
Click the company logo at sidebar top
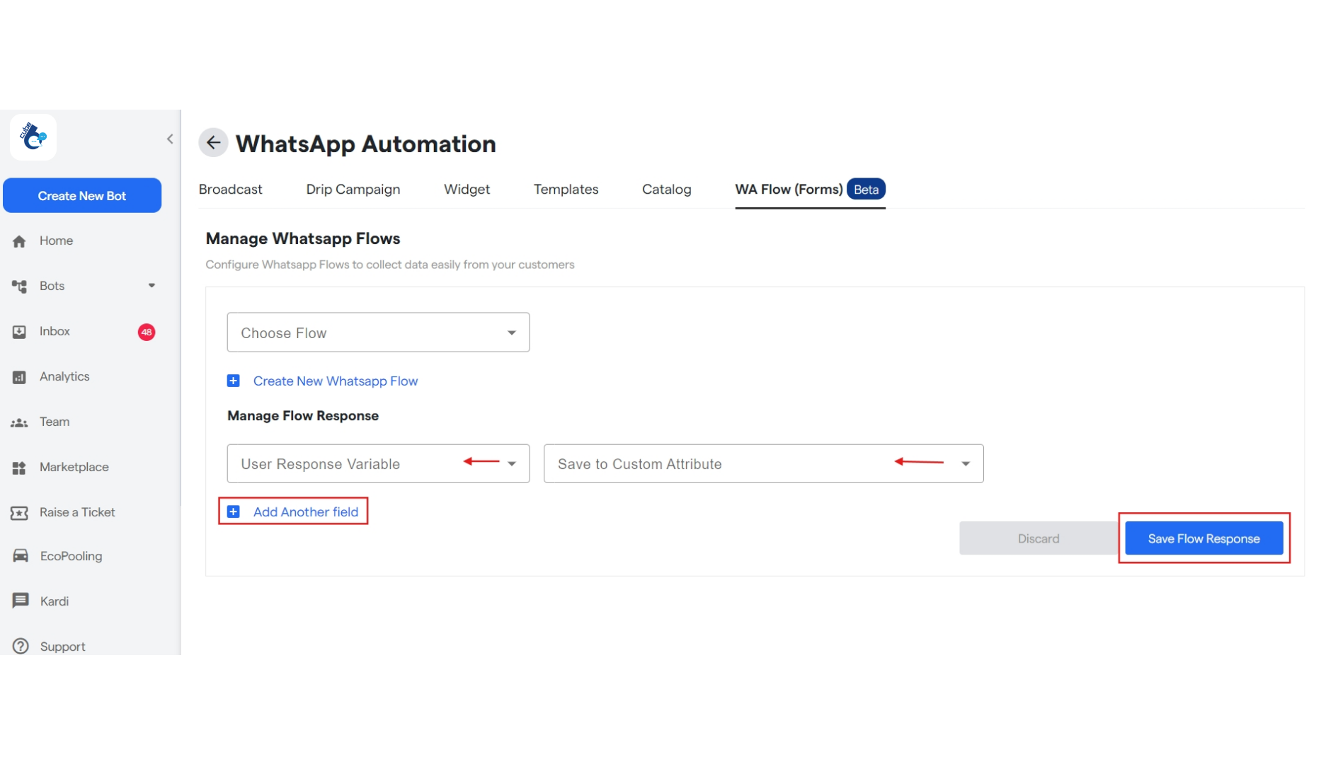tap(33, 137)
